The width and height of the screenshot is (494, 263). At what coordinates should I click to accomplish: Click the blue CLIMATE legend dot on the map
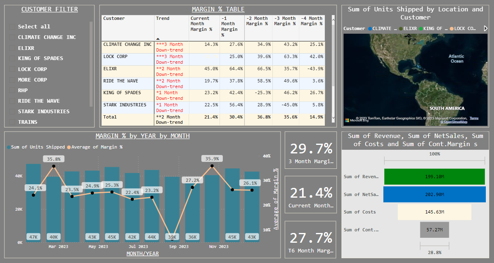click(x=370, y=28)
